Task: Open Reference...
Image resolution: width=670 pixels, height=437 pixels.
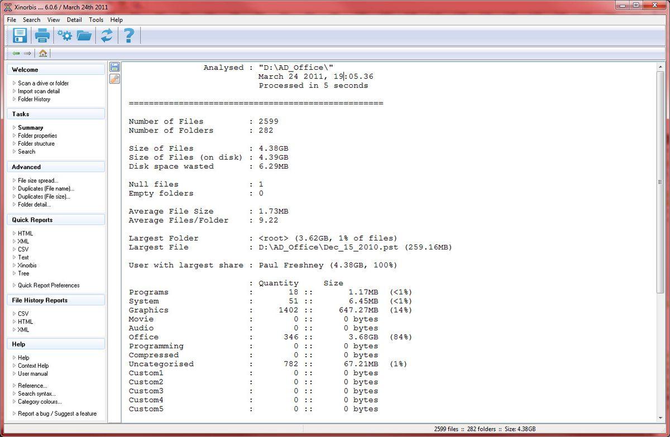Action: click(x=32, y=386)
